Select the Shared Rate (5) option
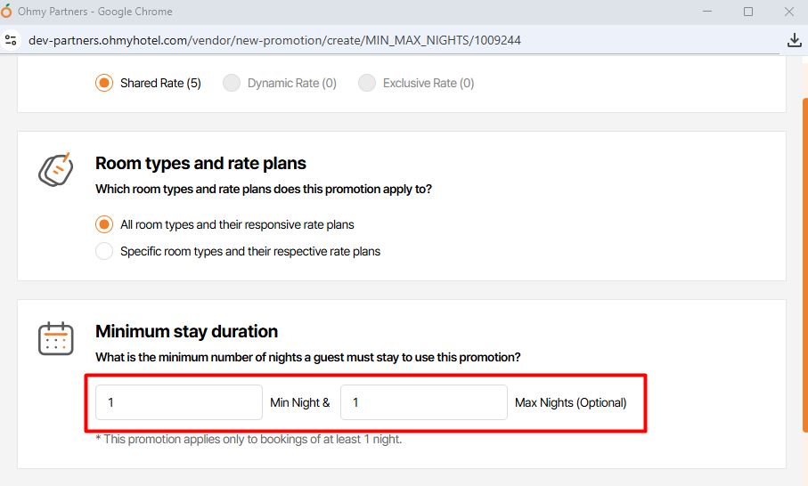The image size is (808, 486). [x=104, y=83]
